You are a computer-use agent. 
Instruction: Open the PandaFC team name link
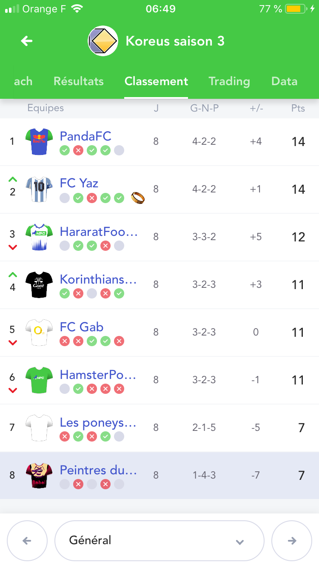[85, 136]
